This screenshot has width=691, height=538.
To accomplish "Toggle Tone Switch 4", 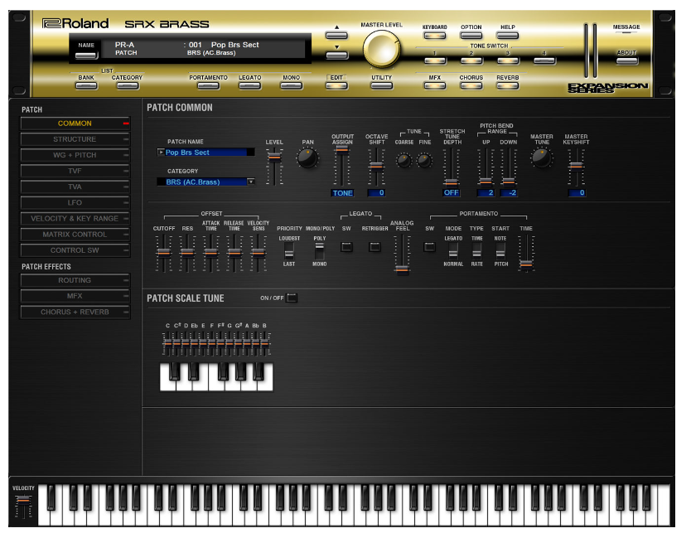I will point(544,61).
